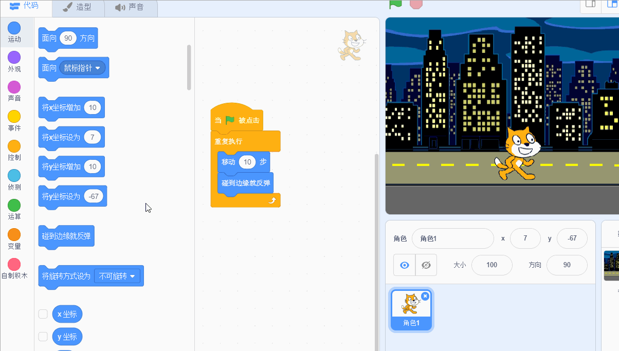619x351 pixels.
Task: Open the 鼠标指针 dropdown in 面向 block
Action: [83, 67]
